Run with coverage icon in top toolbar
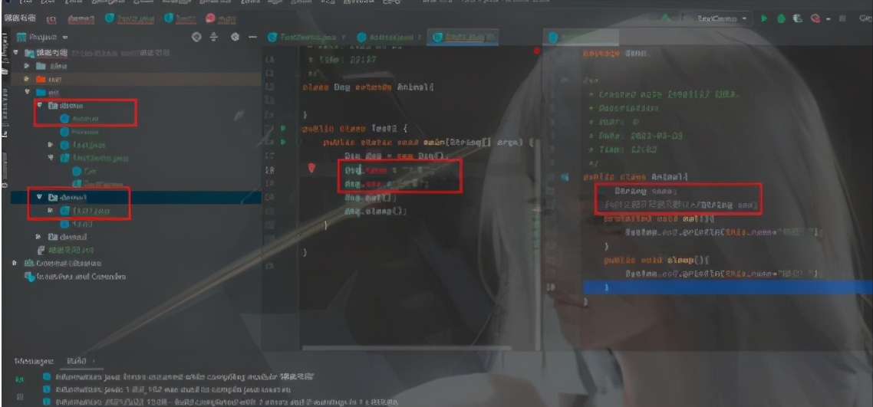Screen dimensions: 873x407 coord(798,18)
